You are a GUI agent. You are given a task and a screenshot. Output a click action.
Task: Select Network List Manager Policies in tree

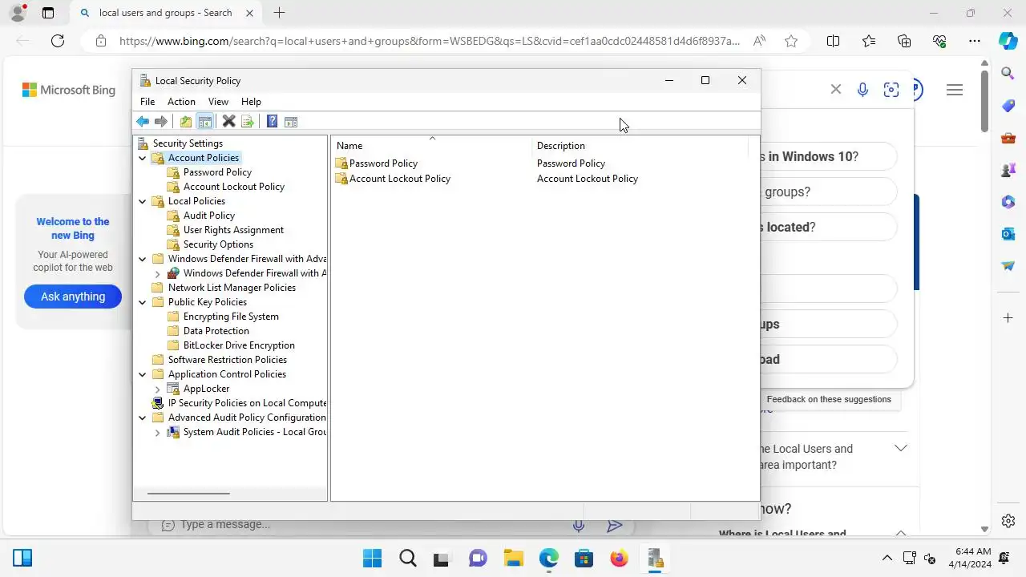click(x=232, y=288)
